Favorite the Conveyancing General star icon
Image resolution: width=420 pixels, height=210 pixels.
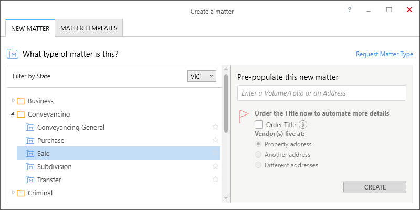215,127
